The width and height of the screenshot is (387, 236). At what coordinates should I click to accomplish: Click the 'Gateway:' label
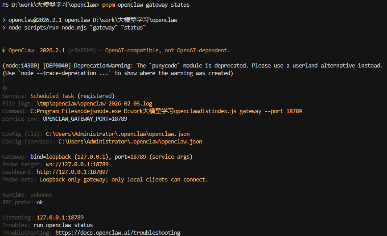pos(15,157)
